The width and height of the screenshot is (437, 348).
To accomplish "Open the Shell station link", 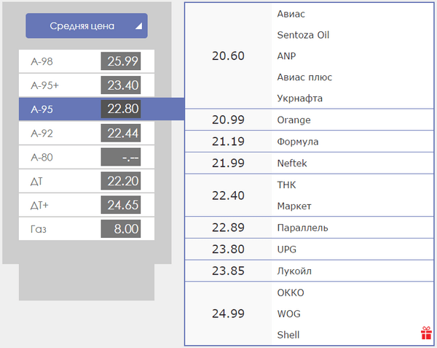I will [x=288, y=335].
